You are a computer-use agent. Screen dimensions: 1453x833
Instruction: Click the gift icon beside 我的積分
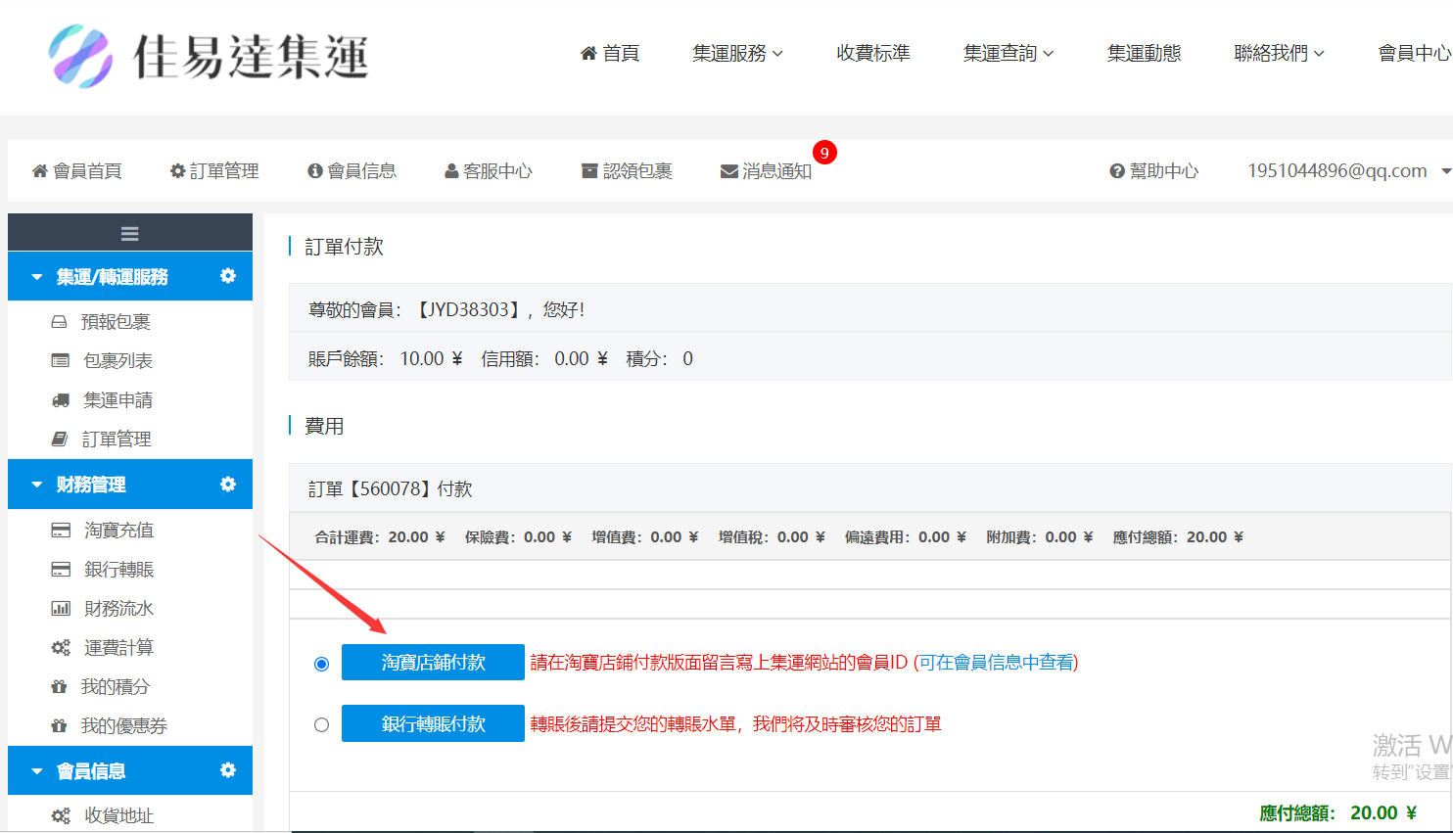coord(59,687)
